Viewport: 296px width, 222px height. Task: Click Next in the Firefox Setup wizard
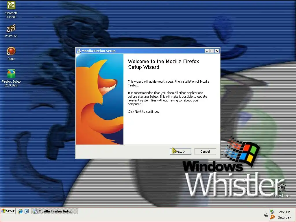point(180,151)
